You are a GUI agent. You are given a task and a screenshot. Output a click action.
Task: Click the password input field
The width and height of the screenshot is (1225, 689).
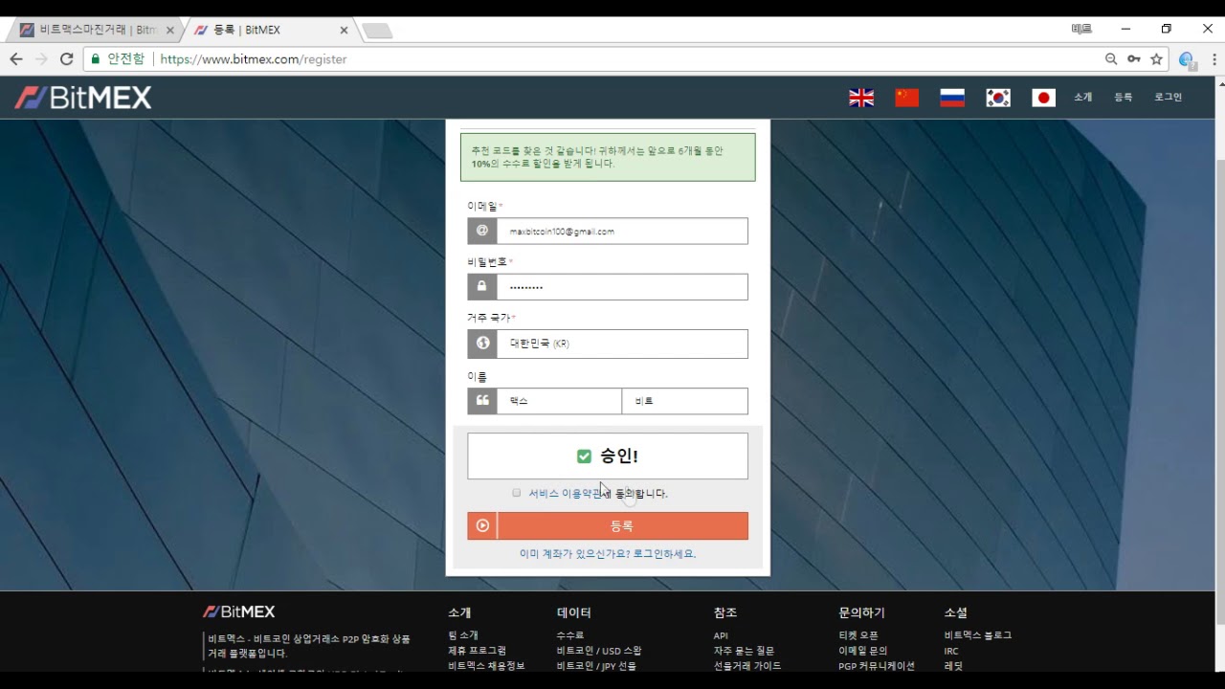[x=622, y=287]
